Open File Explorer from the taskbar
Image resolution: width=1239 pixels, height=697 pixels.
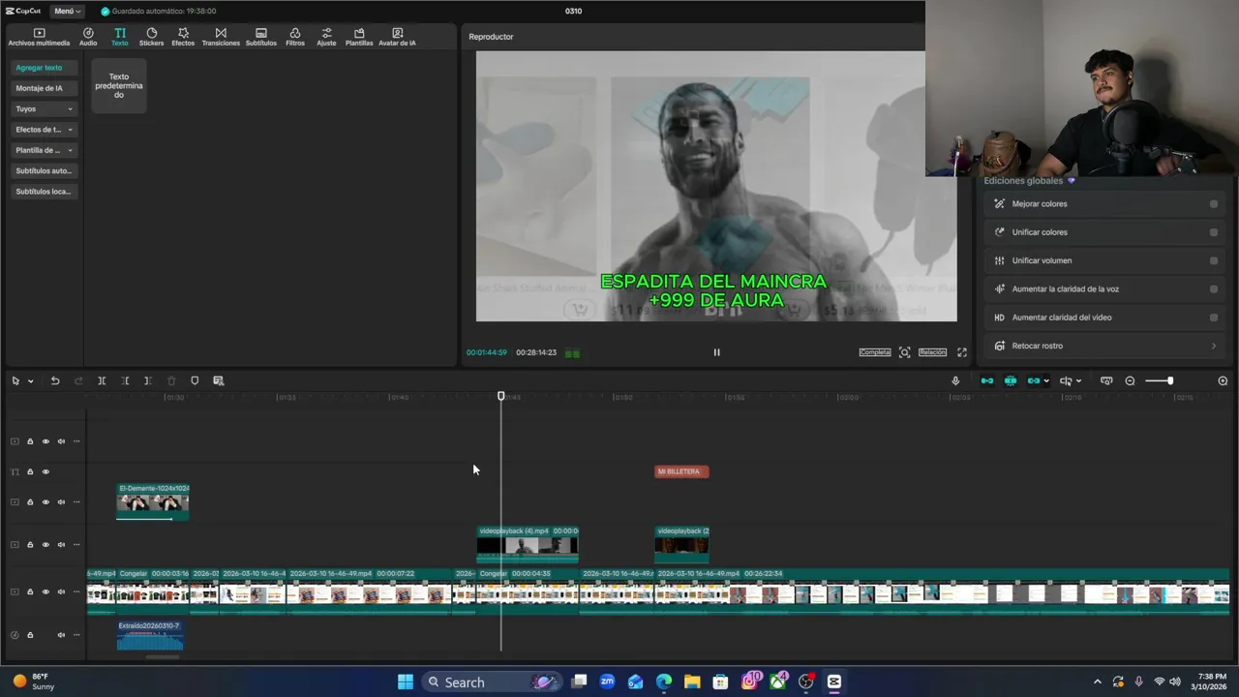(x=692, y=682)
